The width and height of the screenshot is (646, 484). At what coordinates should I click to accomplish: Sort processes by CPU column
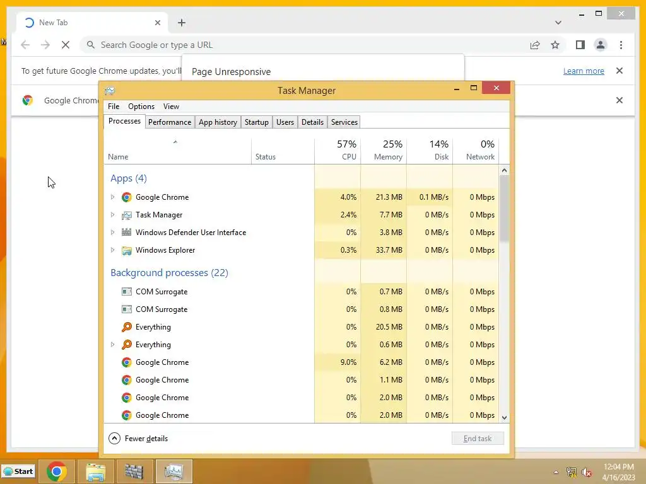coord(338,150)
